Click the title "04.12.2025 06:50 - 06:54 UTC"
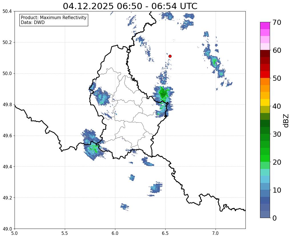The image size is (292, 238). [130, 6]
